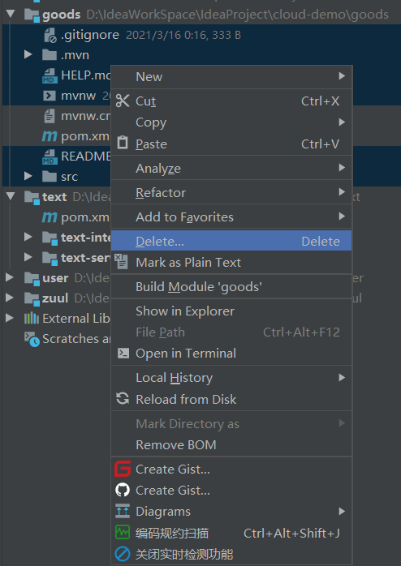Expand the External Libraries node

(x=10, y=318)
